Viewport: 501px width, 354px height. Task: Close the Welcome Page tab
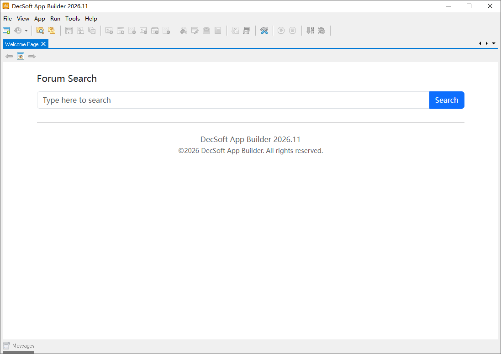43,44
